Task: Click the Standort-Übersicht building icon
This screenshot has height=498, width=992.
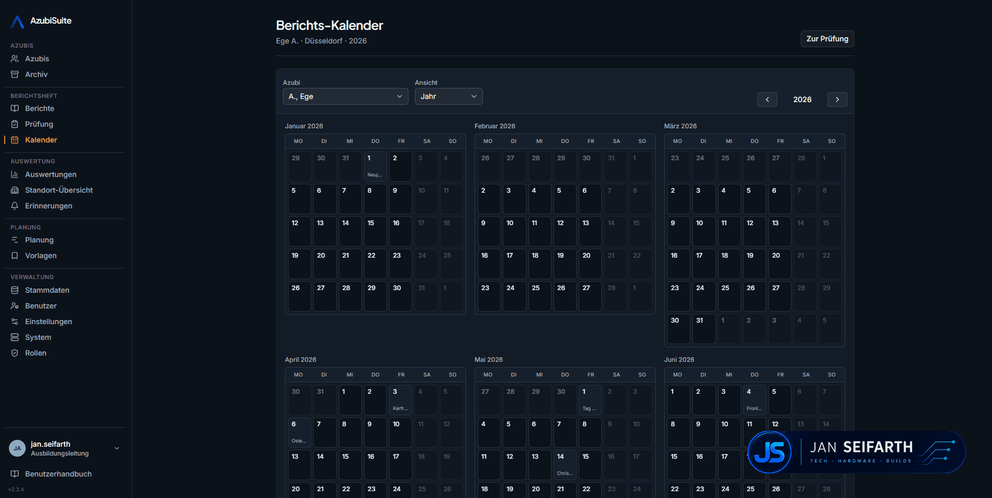Action: [x=15, y=190]
